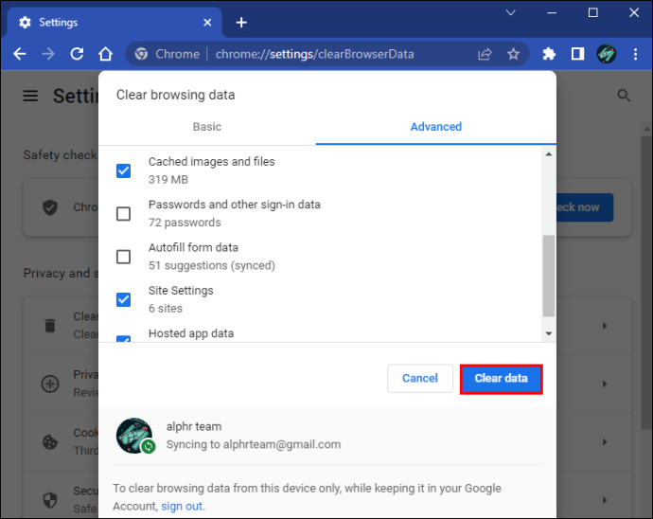This screenshot has height=519, width=653.
Task: Open Chrome three-dot menu
Action: click(636, 54)
